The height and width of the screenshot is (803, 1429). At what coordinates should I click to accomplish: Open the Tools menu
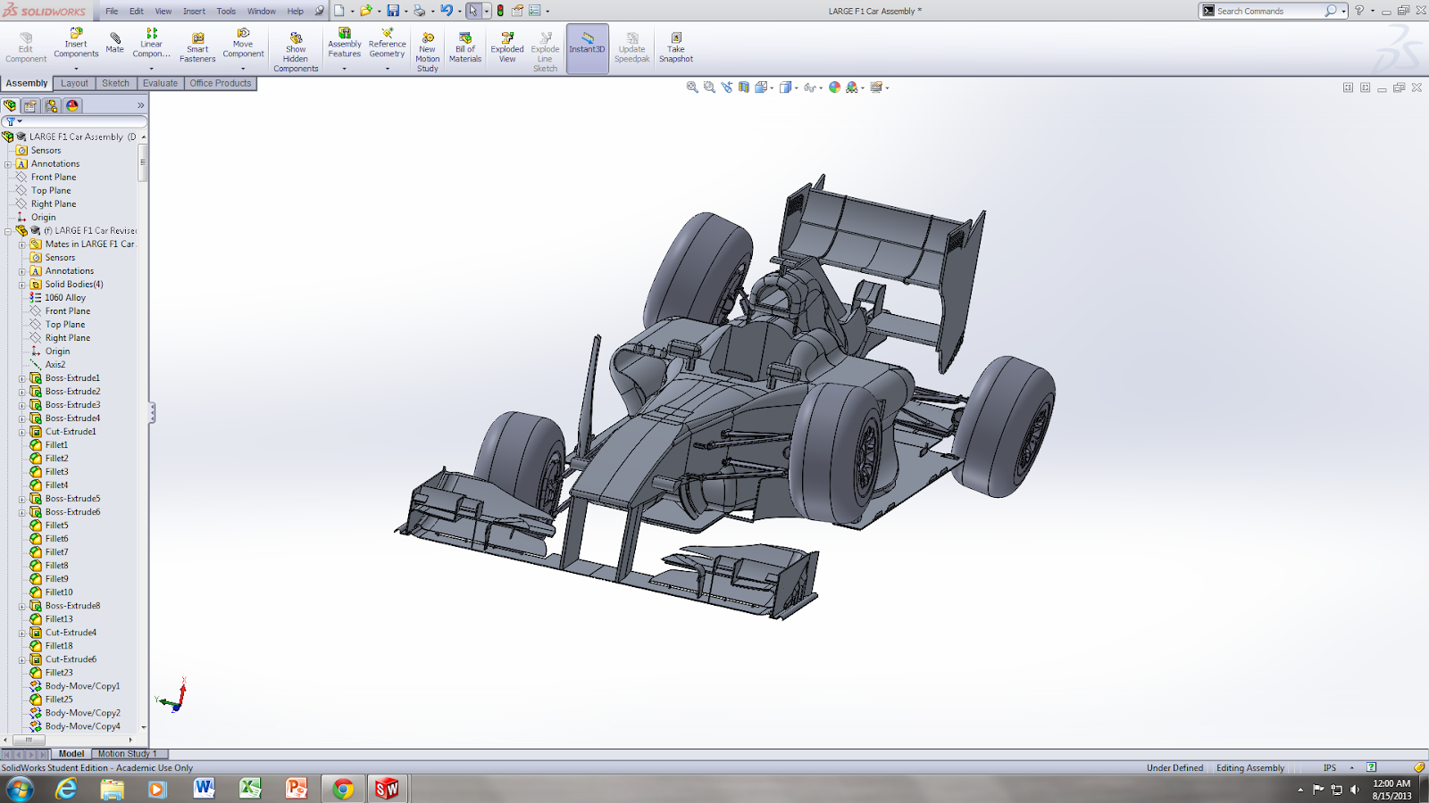coord(225,11)
